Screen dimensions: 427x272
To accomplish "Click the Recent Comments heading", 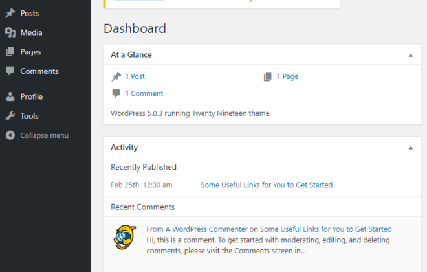I will point(143,207).
